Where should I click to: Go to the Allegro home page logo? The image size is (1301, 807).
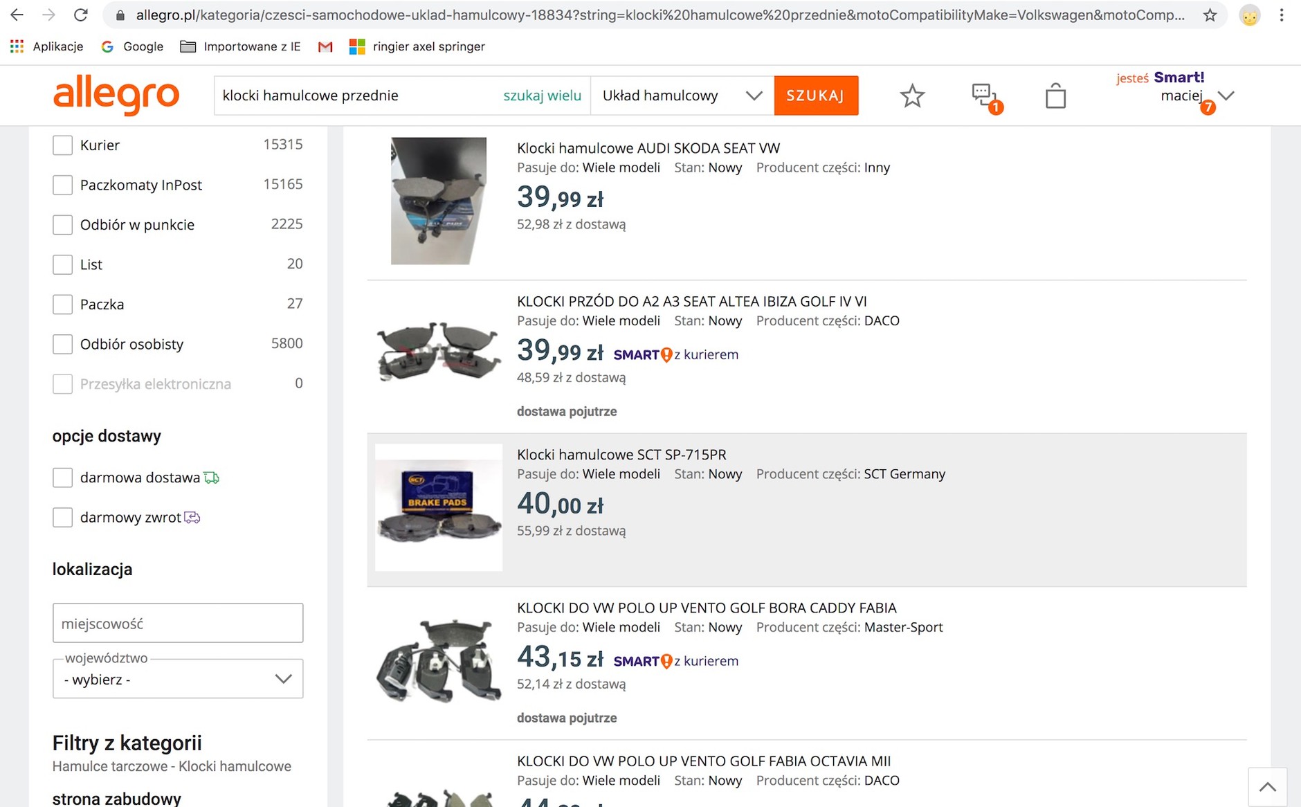tap(116, 96)
